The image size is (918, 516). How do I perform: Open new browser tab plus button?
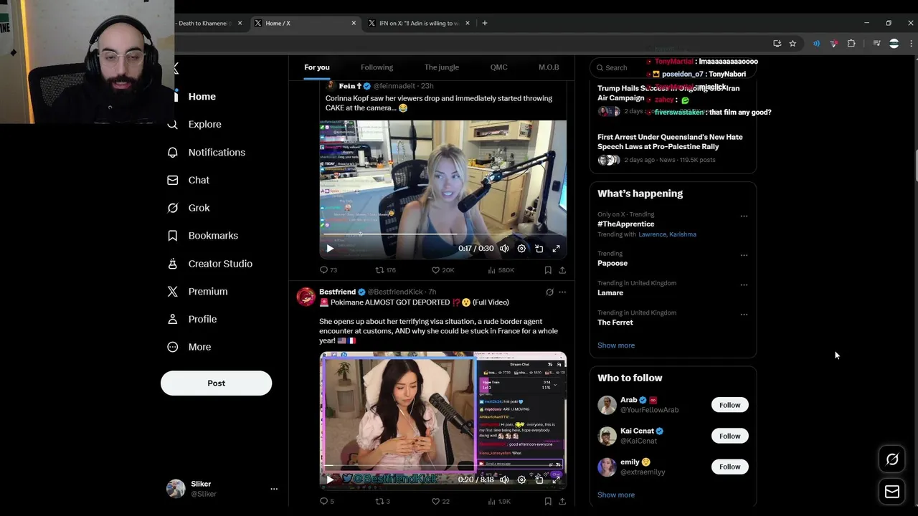[x=485, y=23]
